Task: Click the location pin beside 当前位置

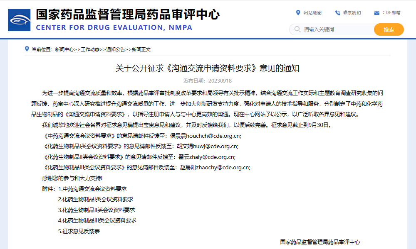Action: pos(27,49)
